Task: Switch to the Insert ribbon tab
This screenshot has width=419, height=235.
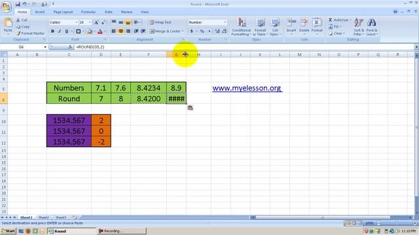Action: tap(40, 12)
